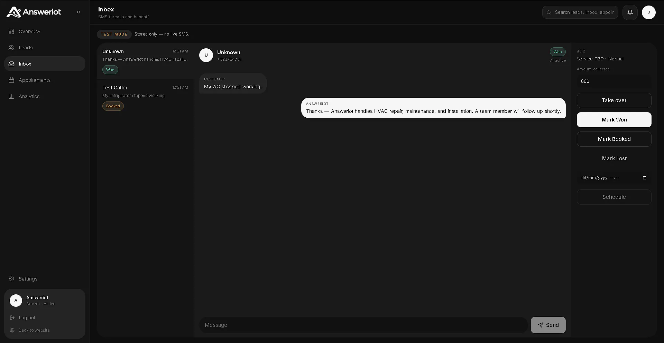Click the Analytics bar chart icon
Image resolution: width=664 pixels, height=343 pixels.
click(x=11, y=96)
